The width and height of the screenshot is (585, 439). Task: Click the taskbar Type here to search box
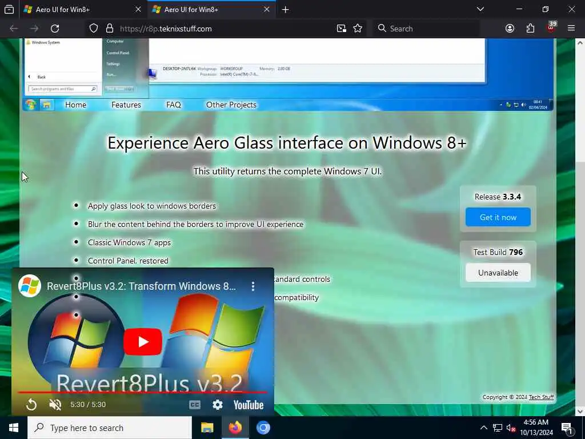pos(110,428)
